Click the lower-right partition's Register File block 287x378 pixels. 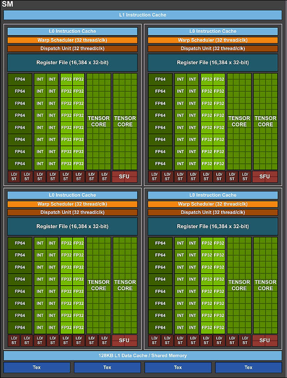coord(213,226)
